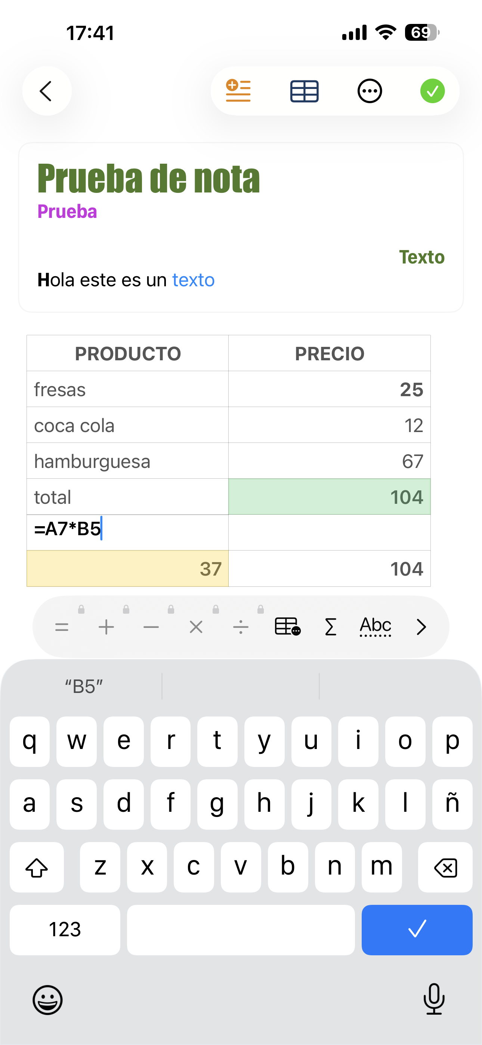Tap the green checkmark done button

(432, 91)
